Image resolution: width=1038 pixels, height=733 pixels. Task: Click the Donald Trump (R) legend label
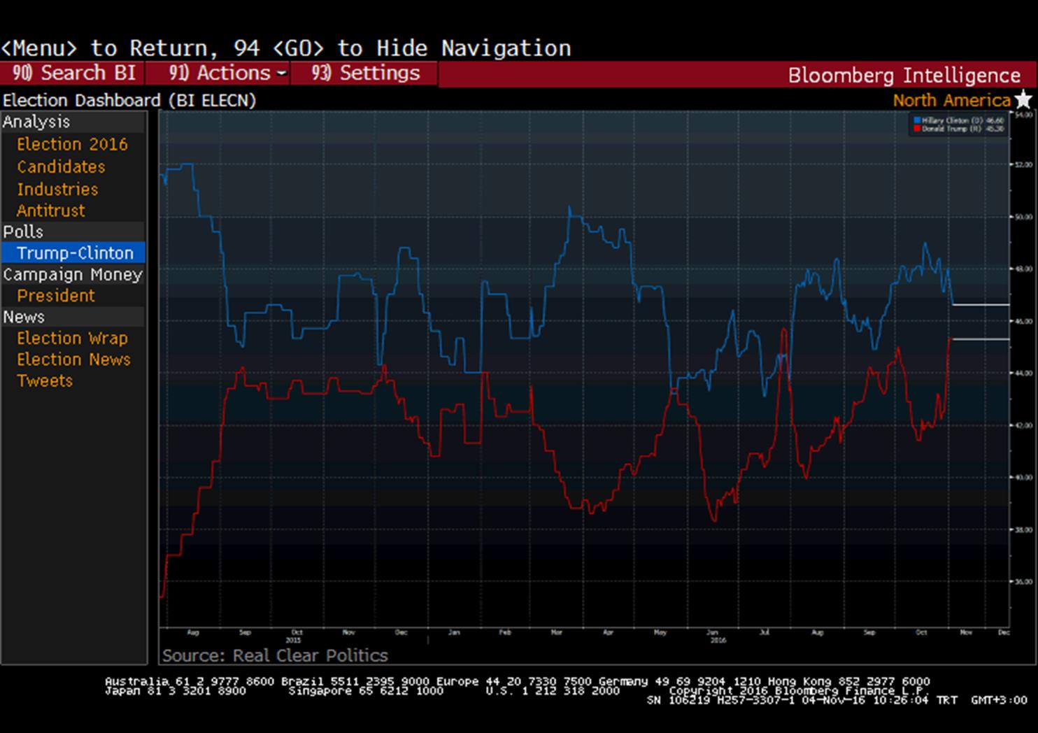pyautogui.click(x=953, y=129)
